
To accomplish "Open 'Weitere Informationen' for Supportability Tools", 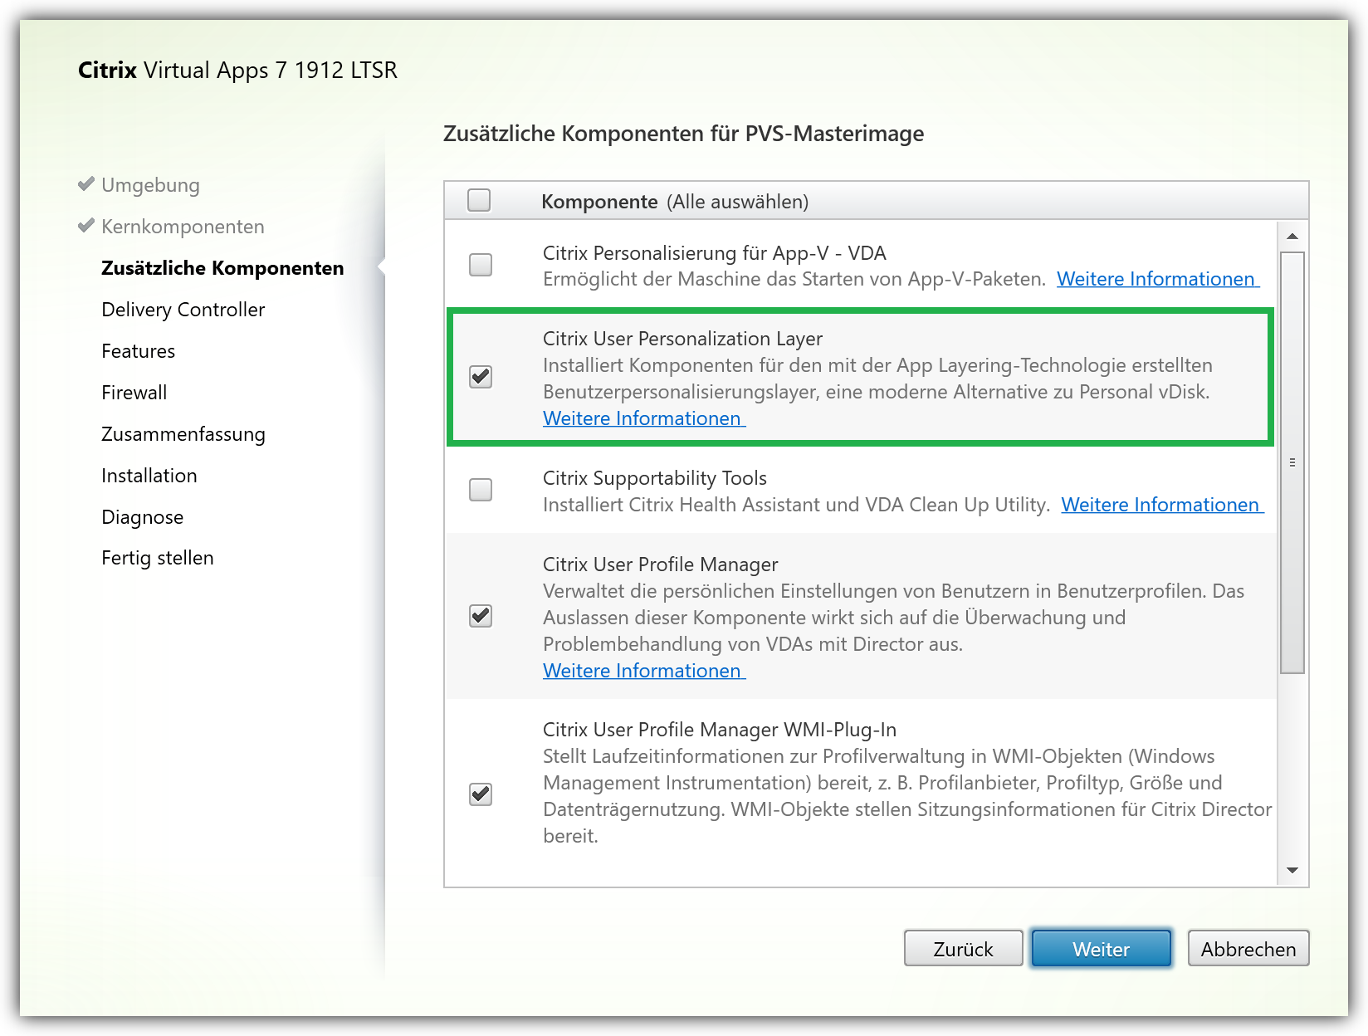I will 1161,505.
